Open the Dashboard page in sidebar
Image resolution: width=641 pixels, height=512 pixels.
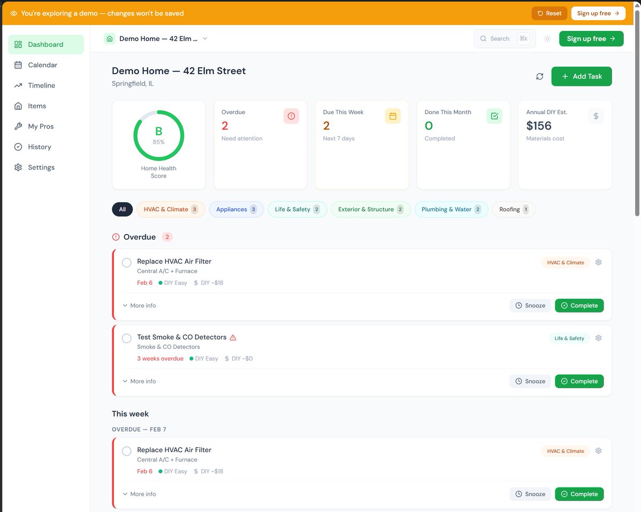[x=46, y=44]
